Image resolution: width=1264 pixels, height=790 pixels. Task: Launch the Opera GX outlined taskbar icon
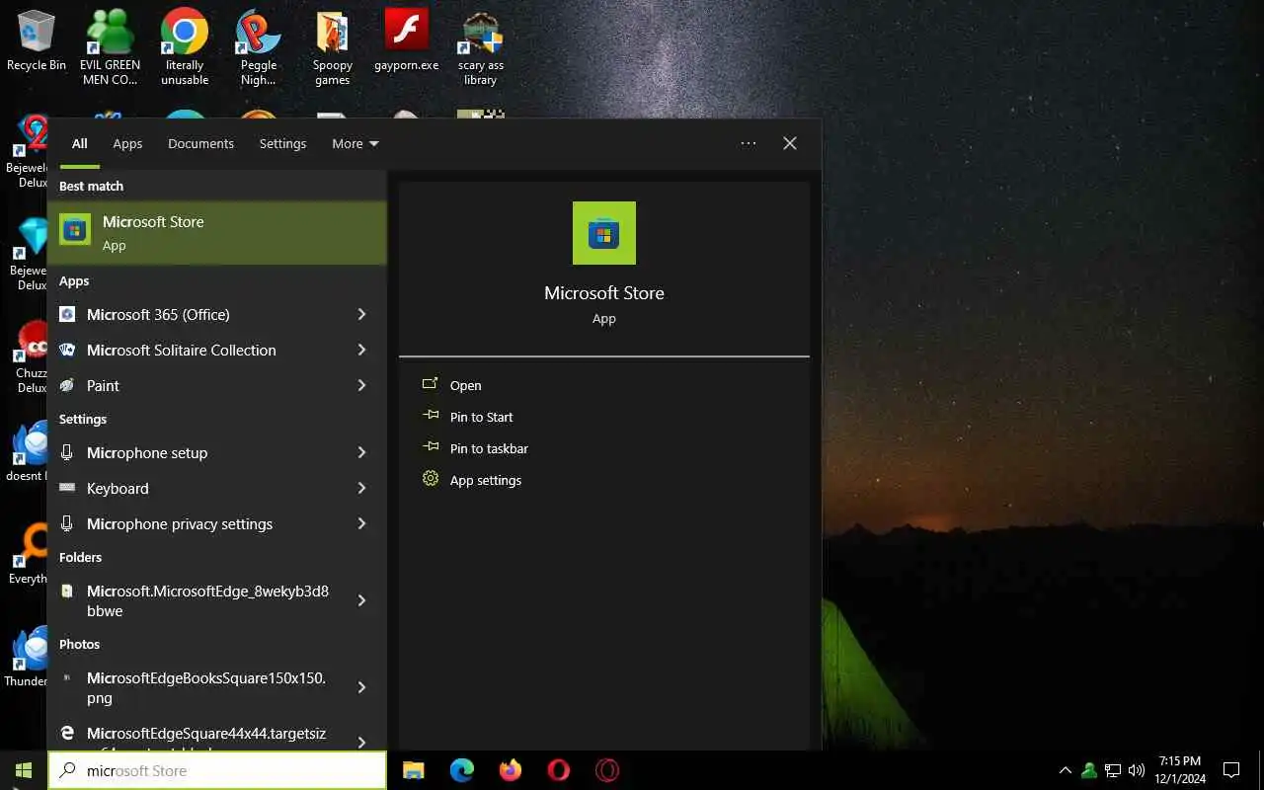pos(607,770)
